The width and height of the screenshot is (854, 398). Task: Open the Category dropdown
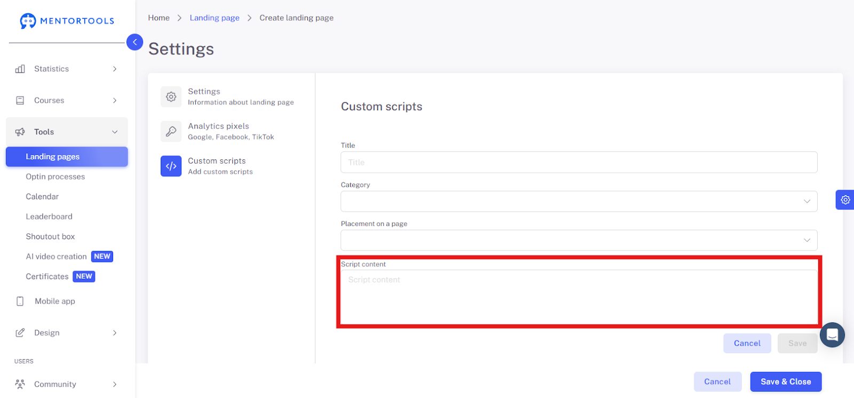click(x=579, y=201)
